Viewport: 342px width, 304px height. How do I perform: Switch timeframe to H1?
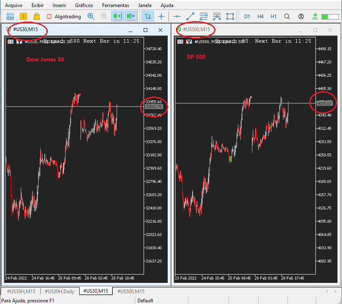(x=274, y=17)
